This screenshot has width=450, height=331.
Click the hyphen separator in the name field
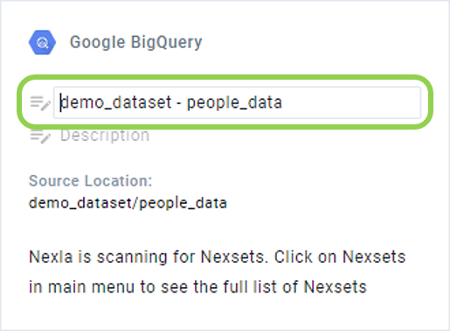point(179,103)
